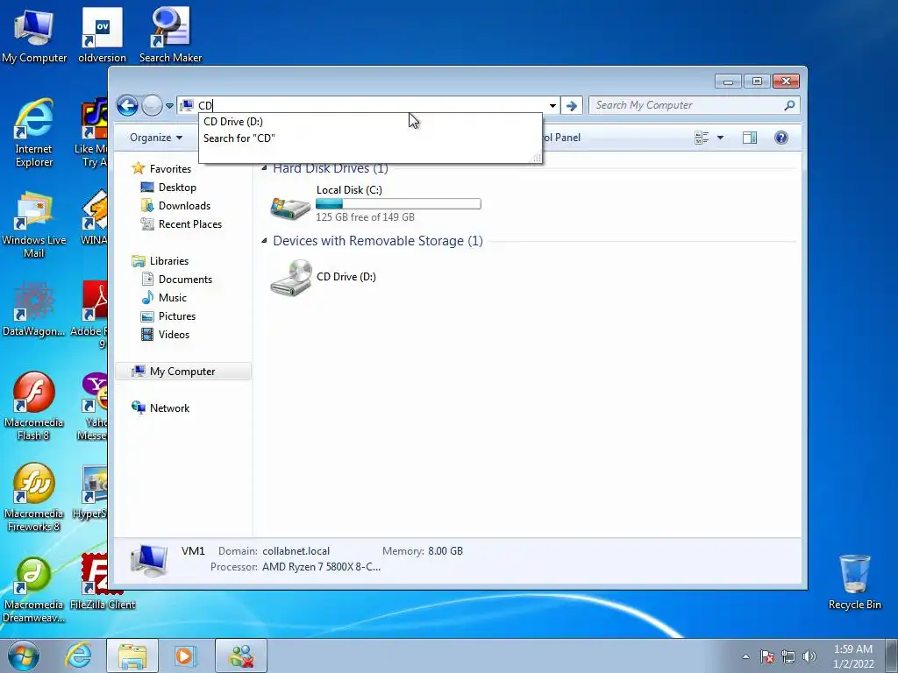This screenshot has height=673, width=898.
Task: Choose CD Drive (D:) suggestion
Action: [x=370, y=121]
